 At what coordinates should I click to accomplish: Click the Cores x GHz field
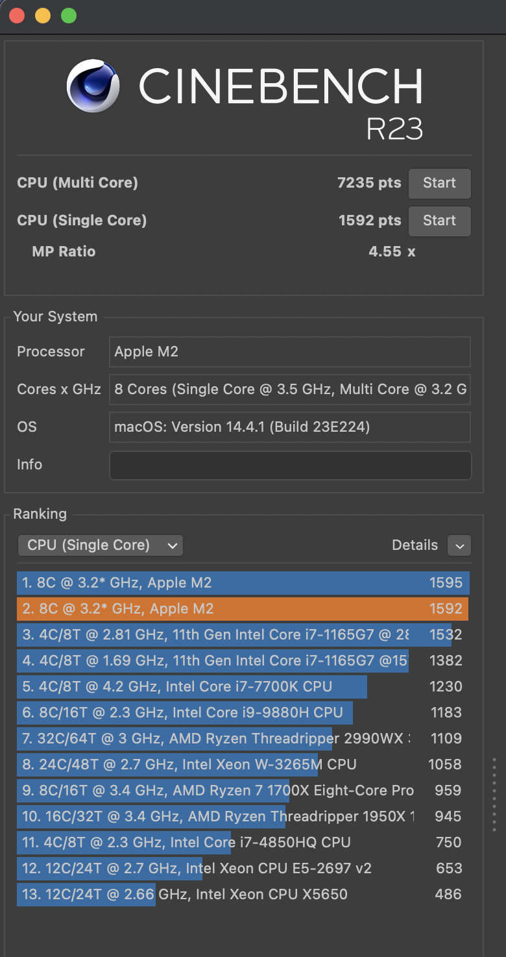[290, 390]
